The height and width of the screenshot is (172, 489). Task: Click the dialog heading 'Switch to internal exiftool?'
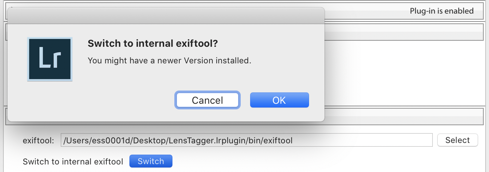coord(153,44)
